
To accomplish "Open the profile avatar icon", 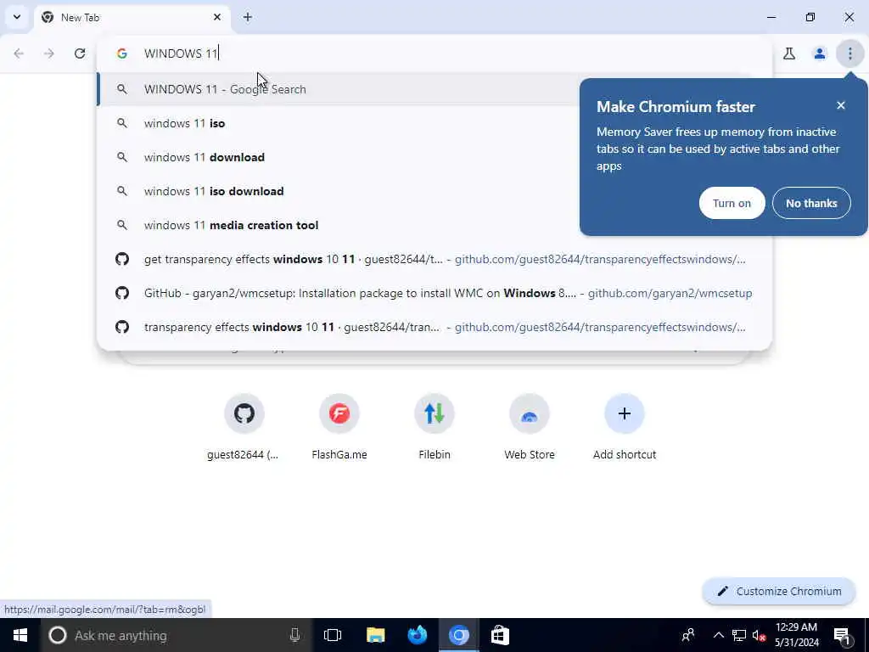I will [819, 53].
